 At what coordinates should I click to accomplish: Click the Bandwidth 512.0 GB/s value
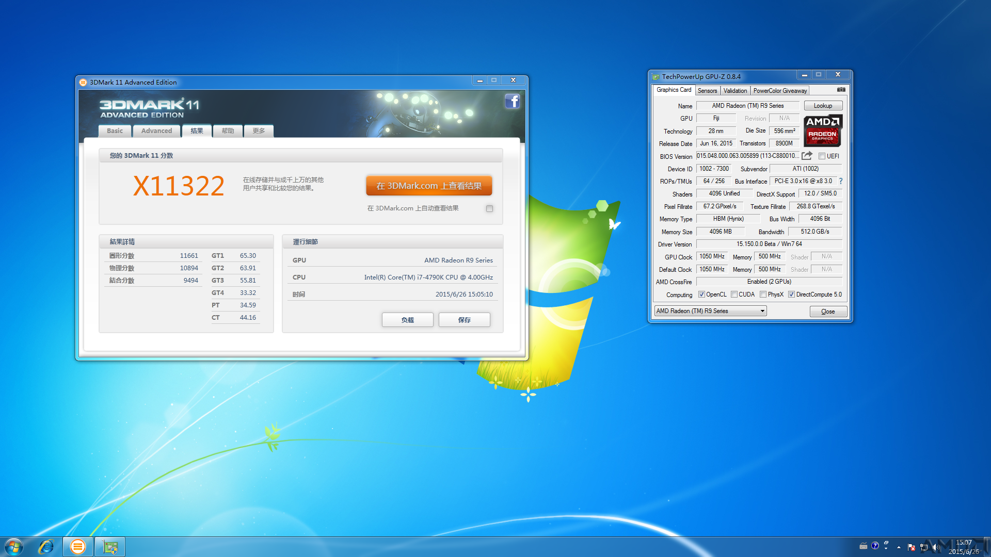(815, 232)
